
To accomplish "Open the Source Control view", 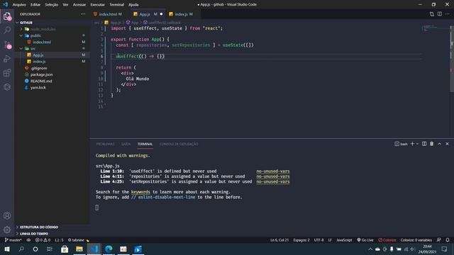I will coord(7,45).
